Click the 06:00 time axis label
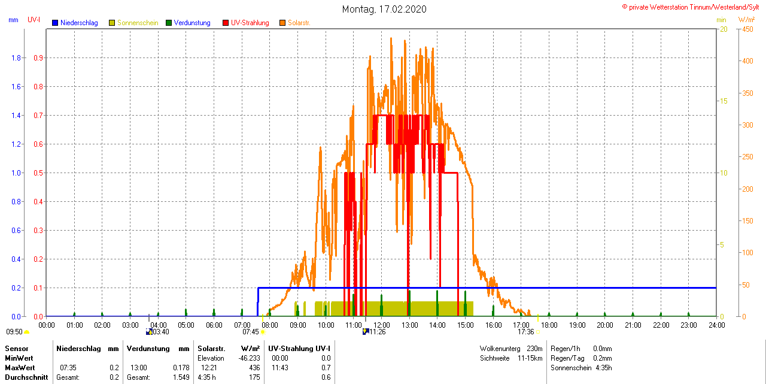The image size is (766, 384). 214,325
